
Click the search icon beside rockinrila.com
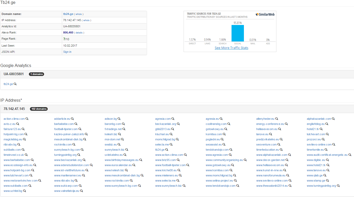[x=74, y=144]
